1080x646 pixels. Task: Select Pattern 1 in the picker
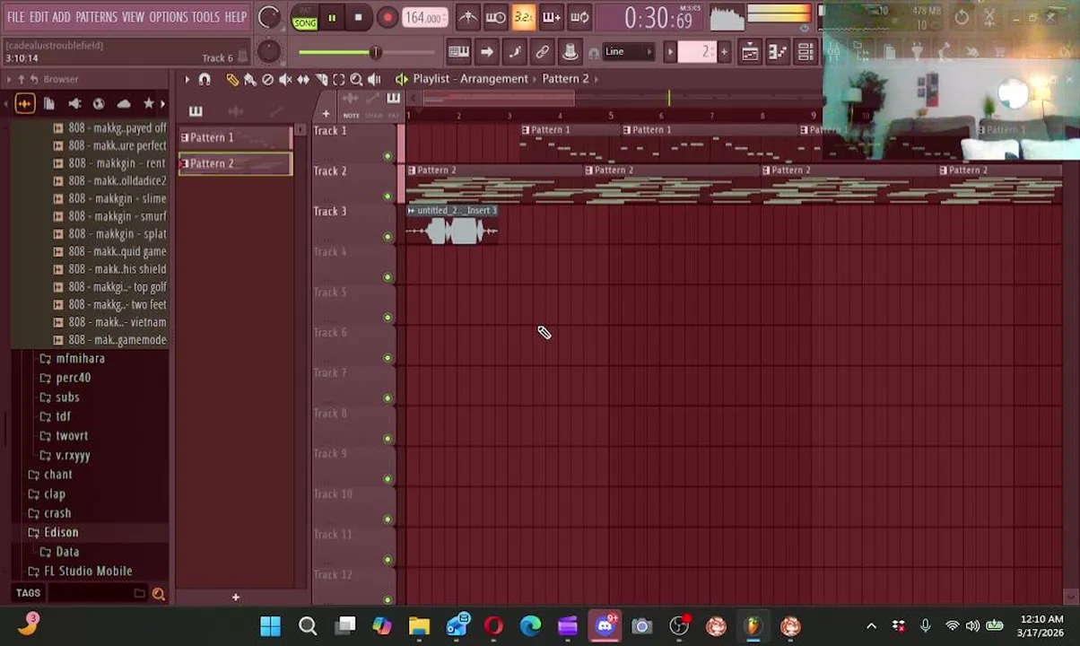click(235, 138)
